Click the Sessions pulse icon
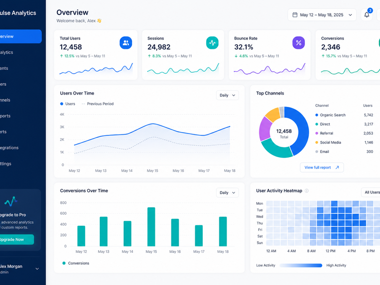380x285 pixels. tap(212, 43)
